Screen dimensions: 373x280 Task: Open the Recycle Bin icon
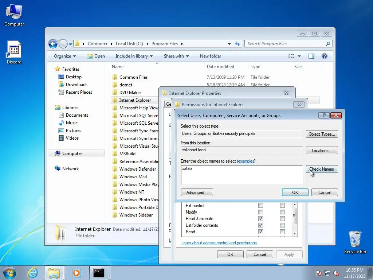pyautogui.click(x=355, y=242)
